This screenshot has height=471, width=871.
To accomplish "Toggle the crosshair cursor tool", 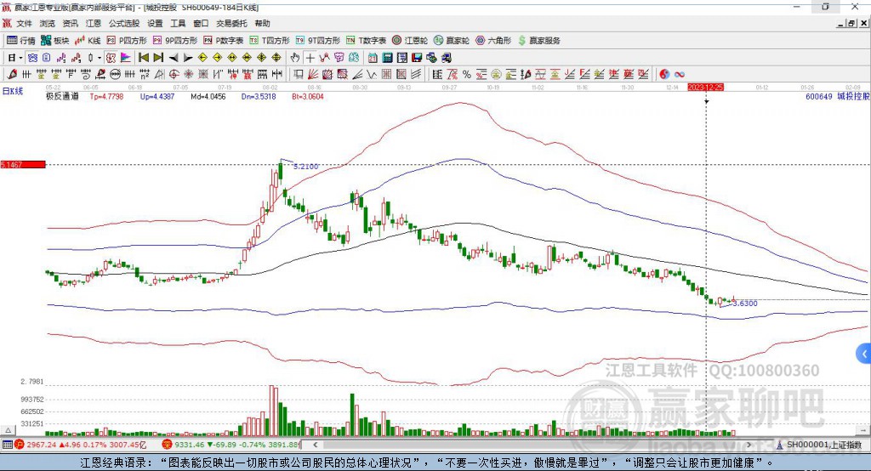I will pyautogui.click(x=310, y=58).
